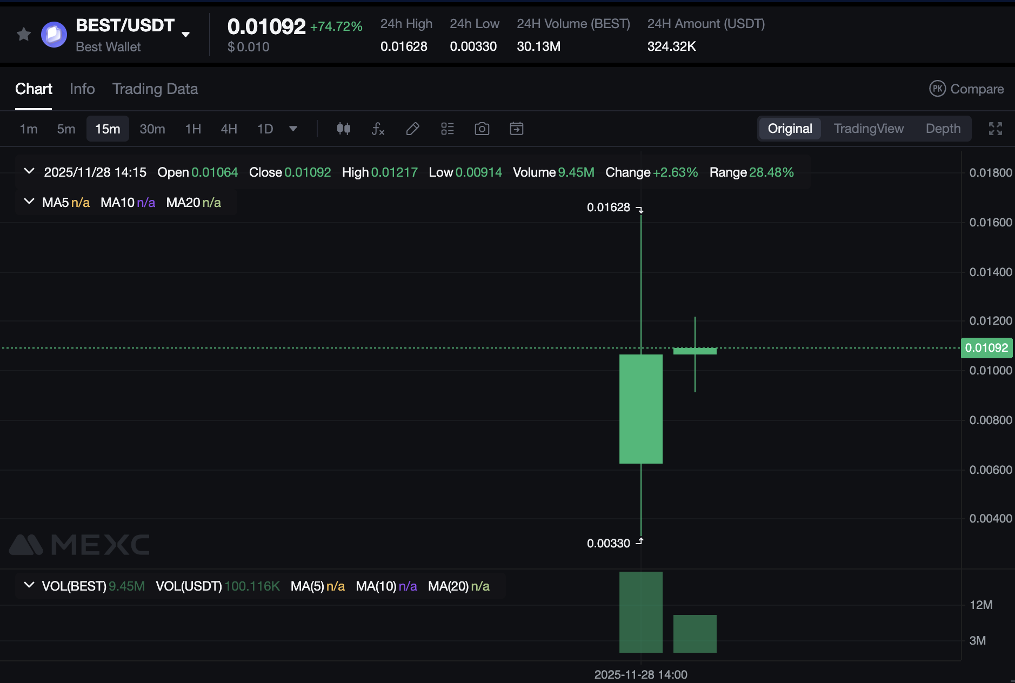Viewport: 1015px width, 683px height.
Task: Collapse the MA5 MA10 MA20 indicator row
Action: (29, 202)
